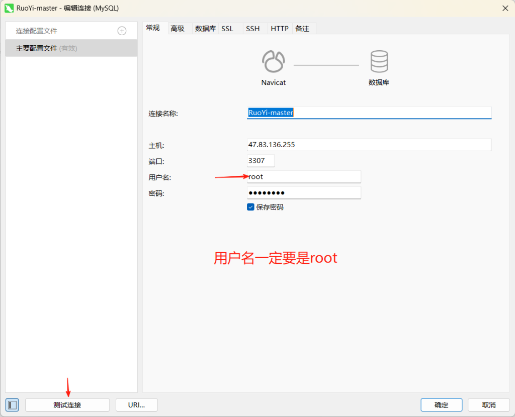Click the 主机 field with 47.83.136.255
This screenshot has width=515, height=417.
coord(369,145)
